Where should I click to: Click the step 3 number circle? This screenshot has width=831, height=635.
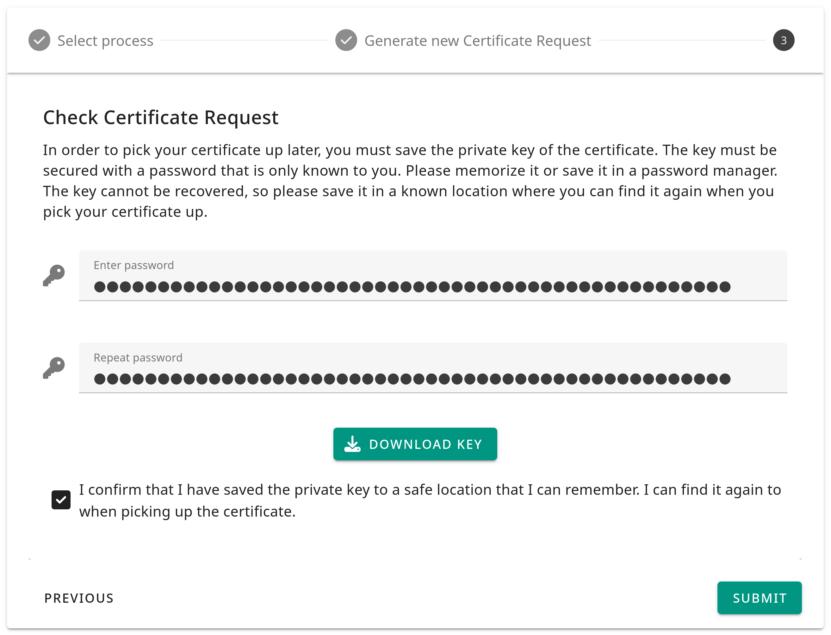tap(784, 40)
